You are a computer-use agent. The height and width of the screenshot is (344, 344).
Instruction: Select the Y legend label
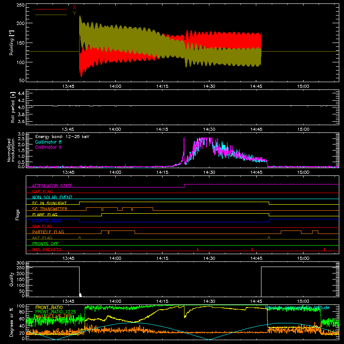click(x=74, y=13)
